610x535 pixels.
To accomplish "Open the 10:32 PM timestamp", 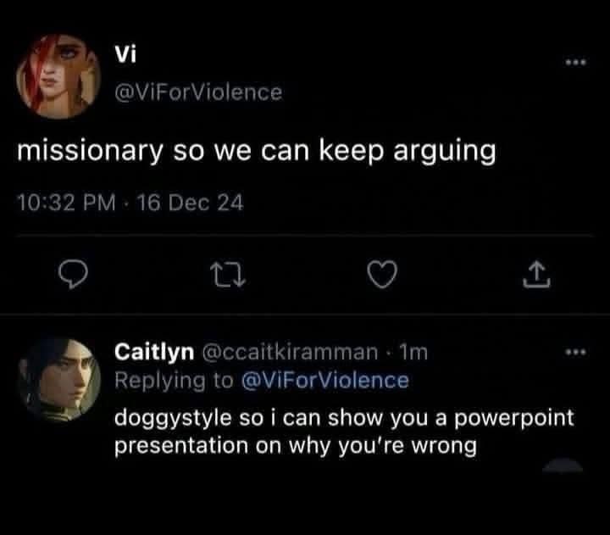I will (x=67, y=203).
